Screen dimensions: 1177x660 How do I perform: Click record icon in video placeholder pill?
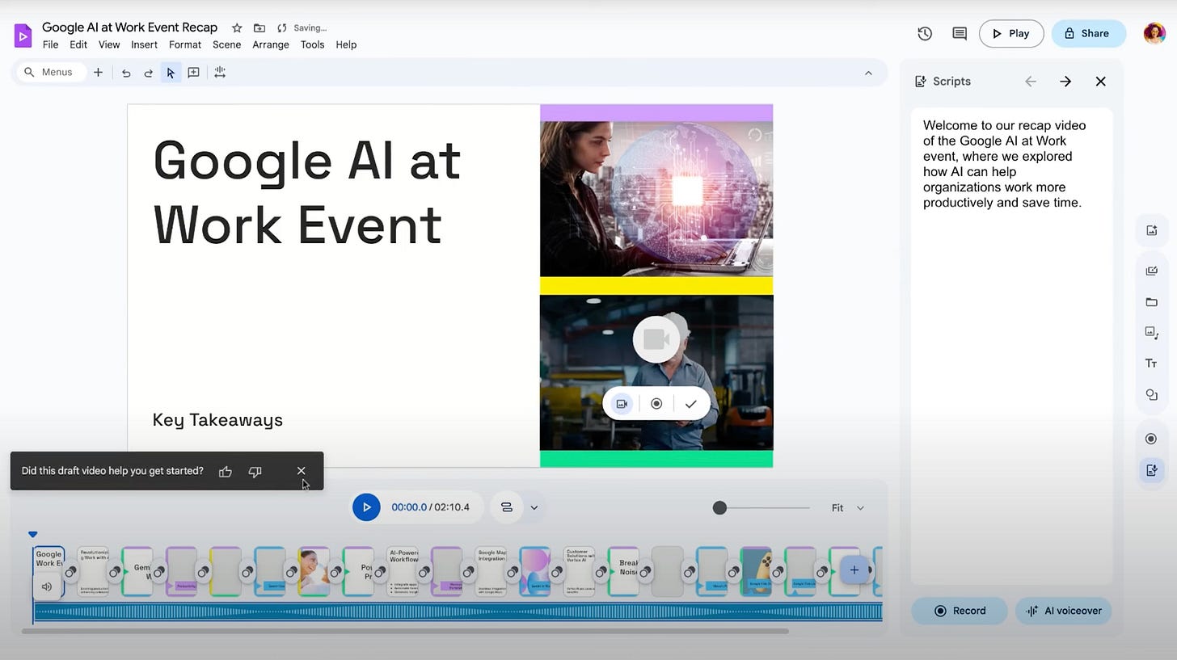(x=656, y=404)
